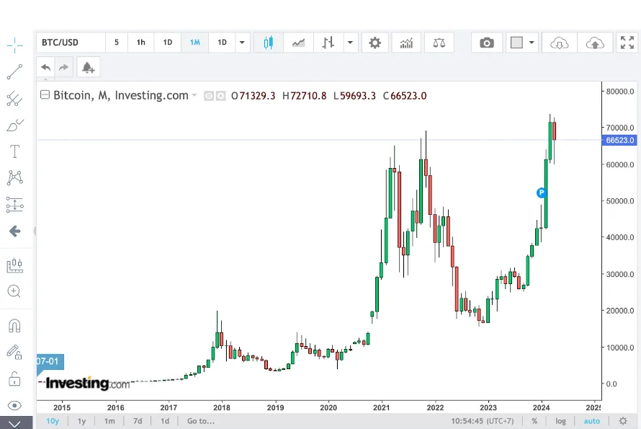Toggle Bitcoin series visibility in legend
Image resolution: width=641 pixels, height=429 pixels.
coord(208,96)
